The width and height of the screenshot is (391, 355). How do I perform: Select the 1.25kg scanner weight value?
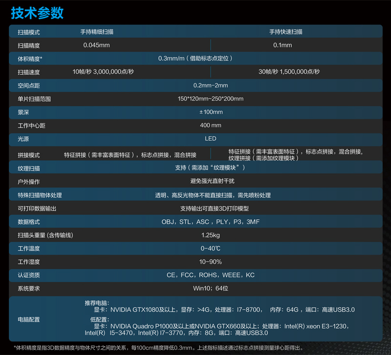click(211, 235)
